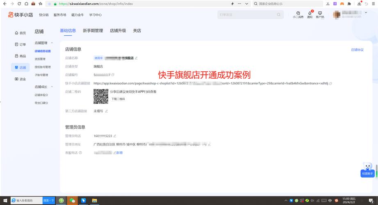The height and width of the screenshot is (205, 378).
Task: Open 经营助手 assistant mascot
Action: click(x=367, y=170)
